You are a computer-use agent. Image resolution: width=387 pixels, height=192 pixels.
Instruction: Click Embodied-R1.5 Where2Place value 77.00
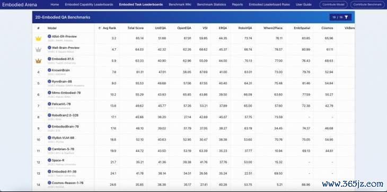[279, 60]
